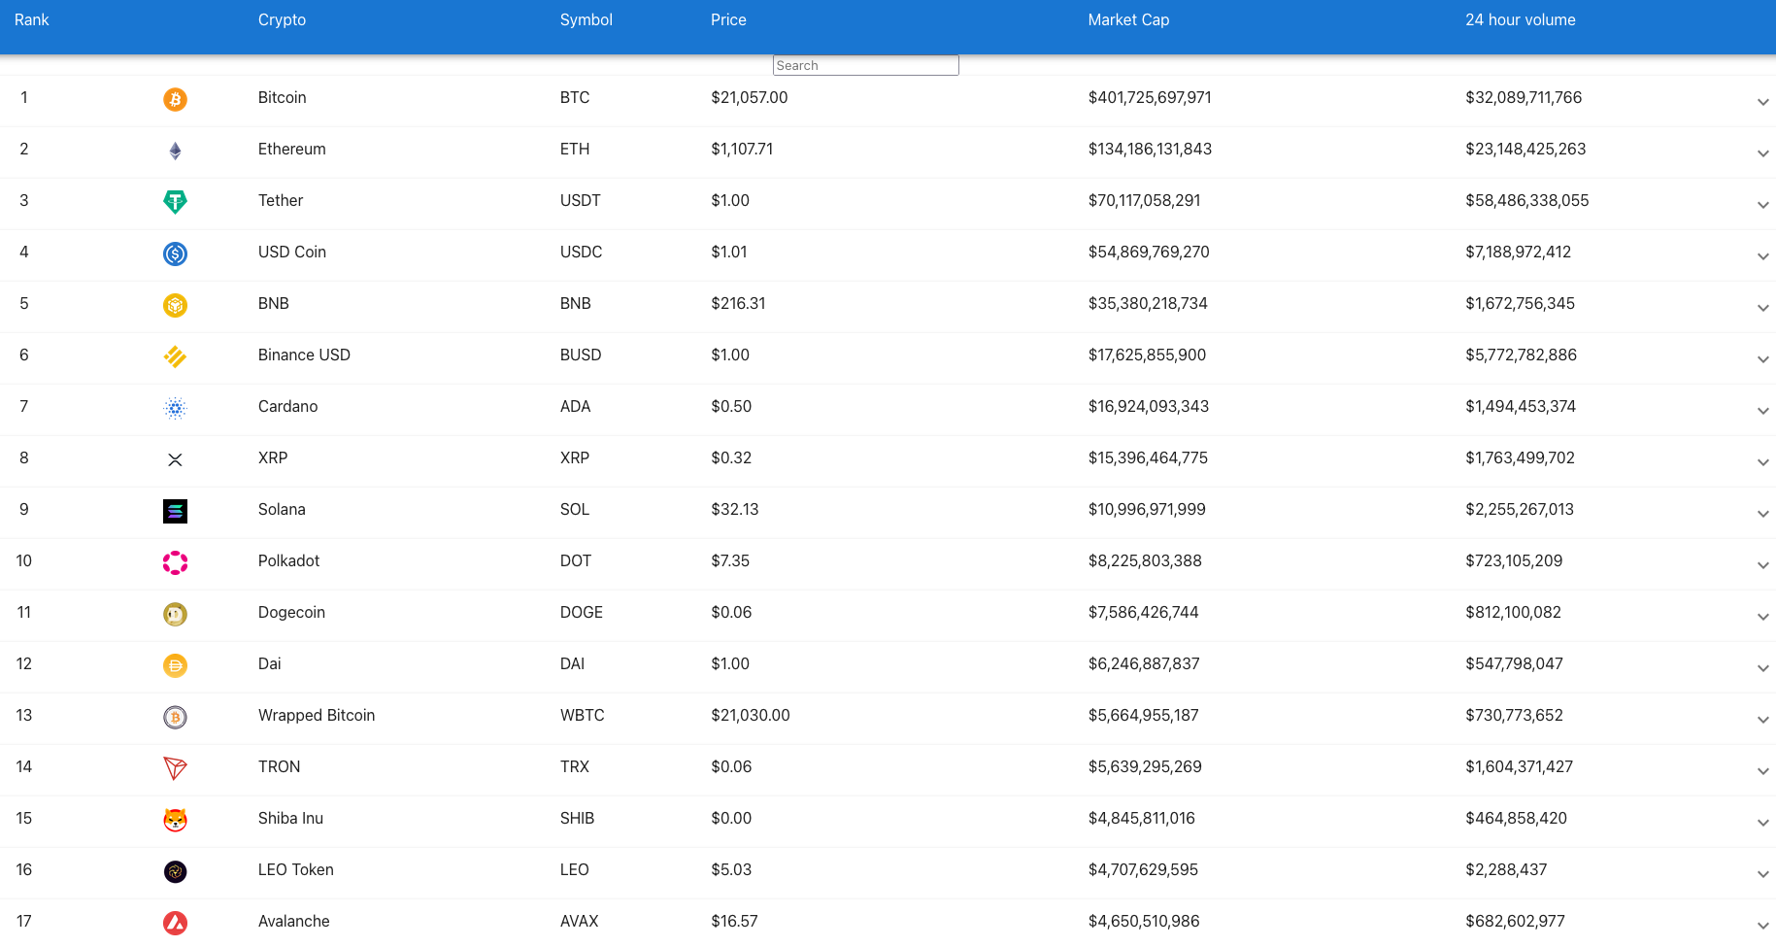Expand the TRON row chevron
The image size is (1776, 947).
(x=1762, y=771)
